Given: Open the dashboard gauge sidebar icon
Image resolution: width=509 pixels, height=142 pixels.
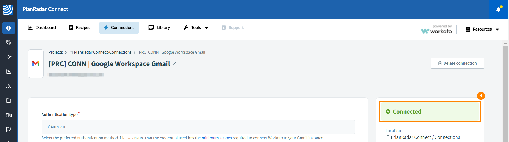Looking at the screenshot, I should pyautogui.click(x=9, y=28).
